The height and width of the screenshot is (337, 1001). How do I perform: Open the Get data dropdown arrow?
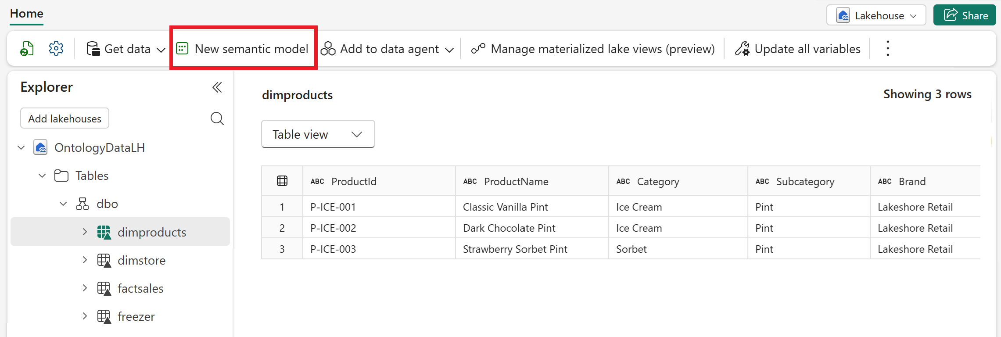pyautogui.click(x=161, y=50)
